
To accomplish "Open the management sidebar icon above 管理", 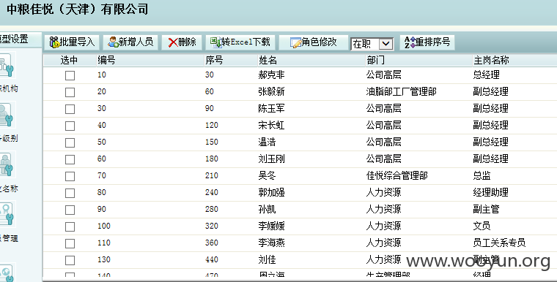I will coord(7,215).
